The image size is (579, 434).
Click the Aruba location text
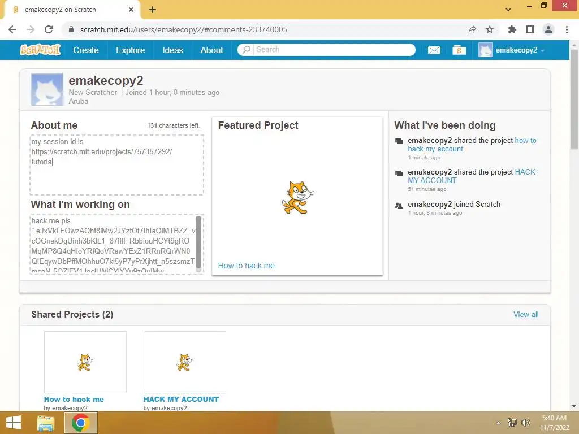tap(78, 102)
